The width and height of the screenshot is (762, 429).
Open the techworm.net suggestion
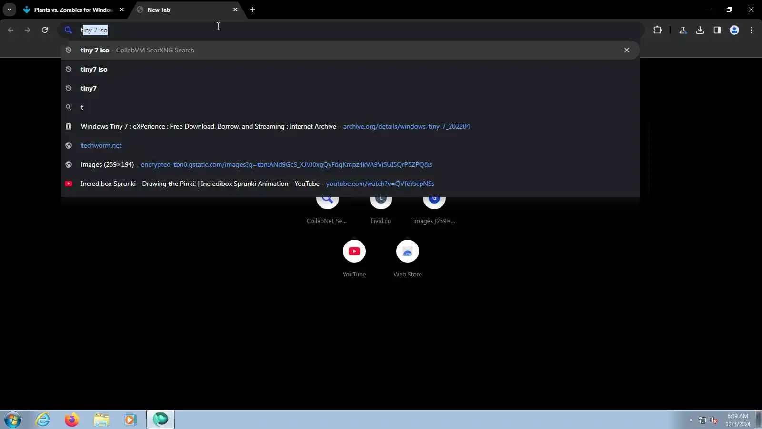pos(350,145)
